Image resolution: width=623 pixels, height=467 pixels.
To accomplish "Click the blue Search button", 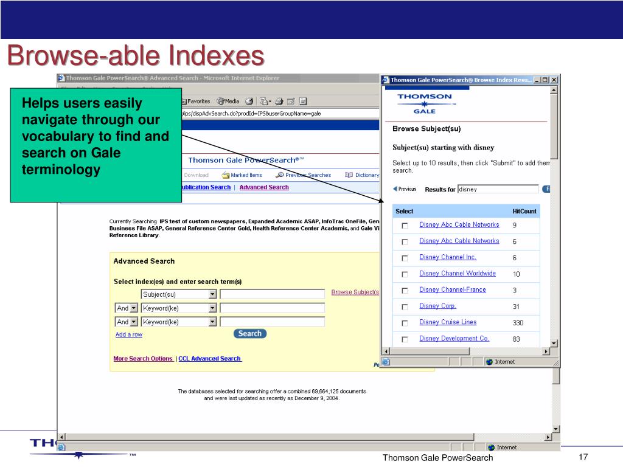I will [250, 334].
